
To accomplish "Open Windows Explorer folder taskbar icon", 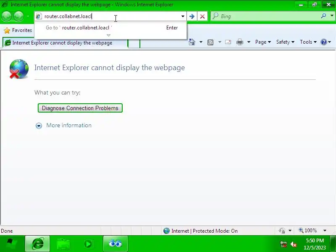I will 63,244.
